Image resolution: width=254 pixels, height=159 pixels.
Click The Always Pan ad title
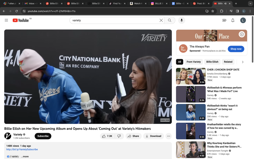[199, 47]
